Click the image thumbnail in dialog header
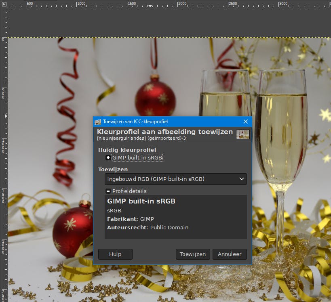331x302 pixels. [x=243, y=134]
